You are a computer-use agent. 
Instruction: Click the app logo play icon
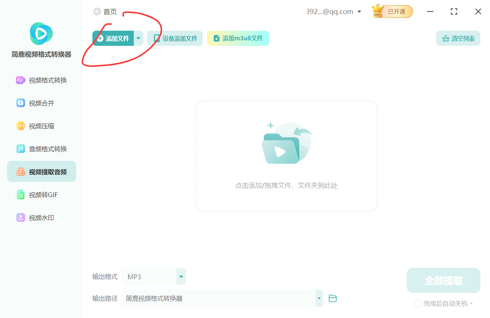(x=41, y=34)
